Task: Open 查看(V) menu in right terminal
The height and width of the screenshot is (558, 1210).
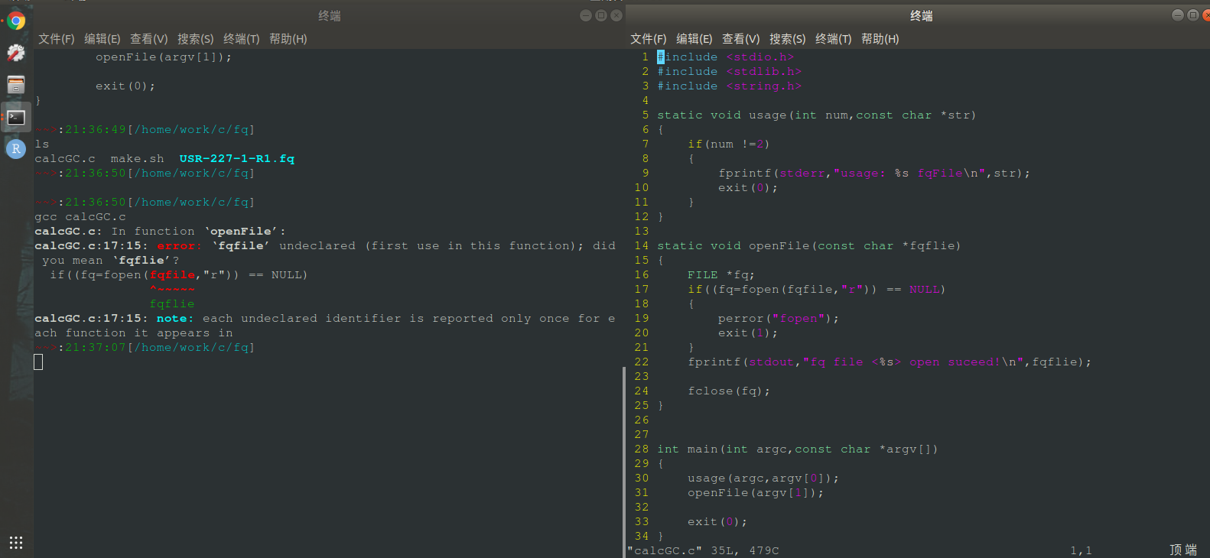Action: pos(741,39)
